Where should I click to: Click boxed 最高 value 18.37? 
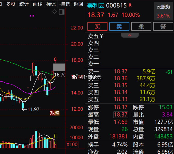121,115
